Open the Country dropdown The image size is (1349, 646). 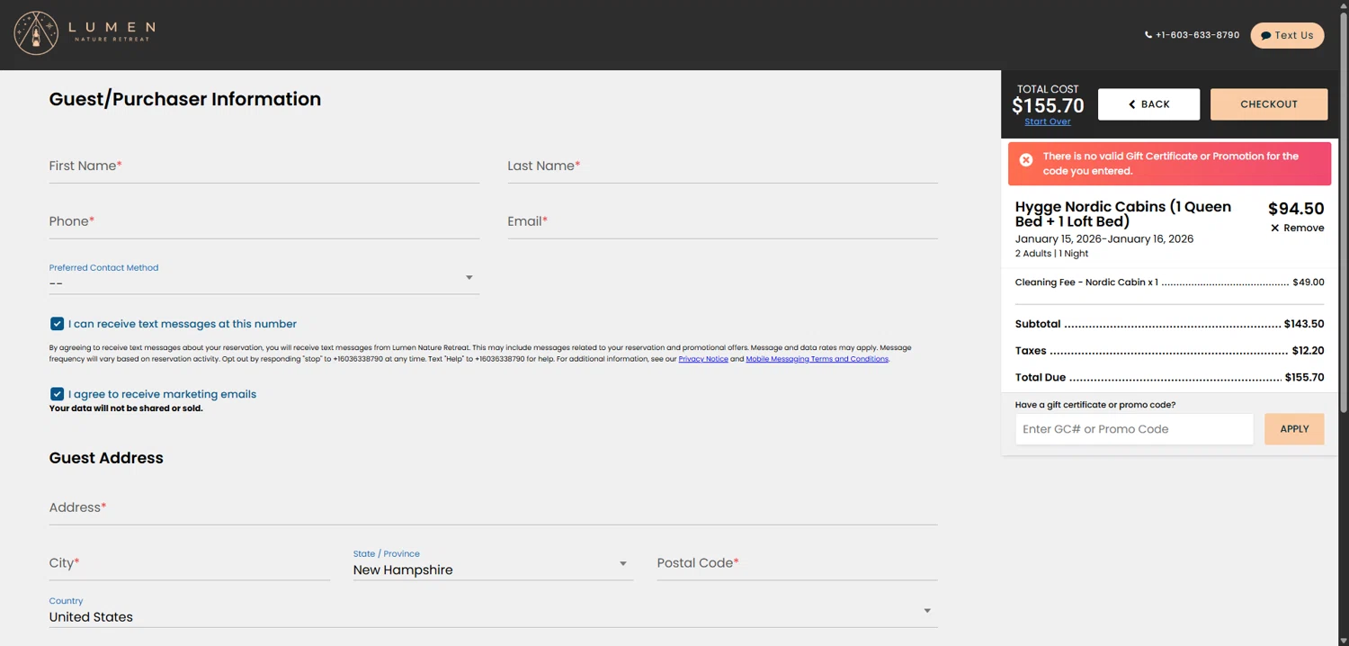click(x=493, y=610)
